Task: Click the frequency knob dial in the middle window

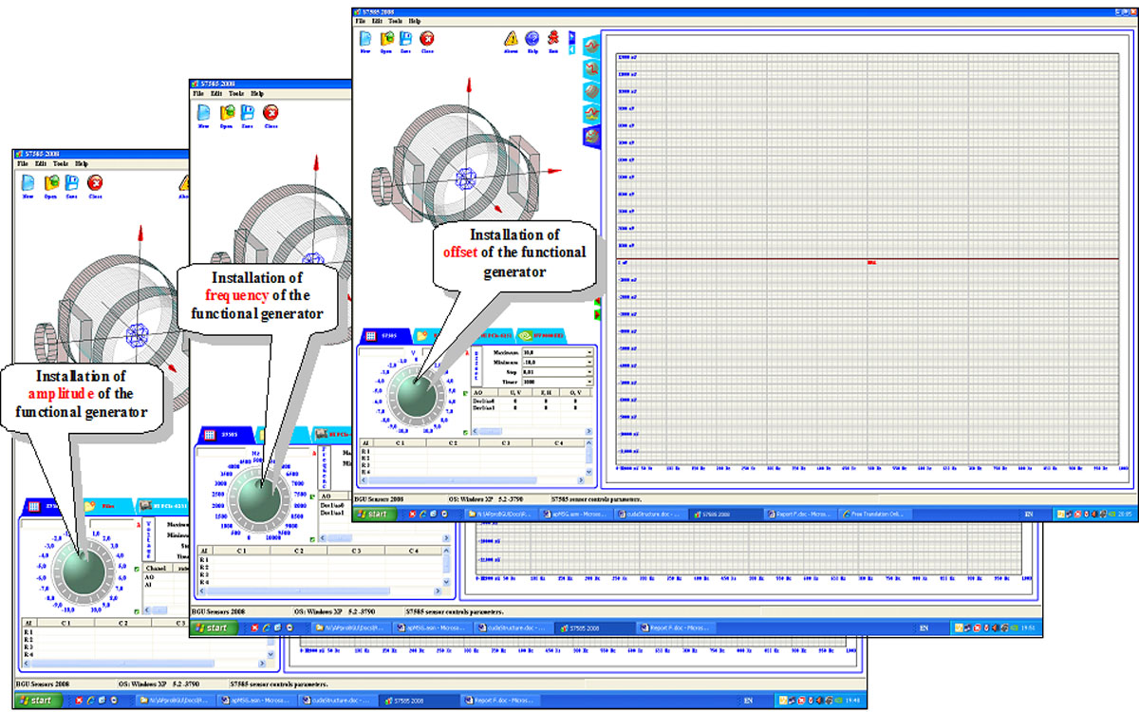Action: pyautogui.click(x=258, y=499)
